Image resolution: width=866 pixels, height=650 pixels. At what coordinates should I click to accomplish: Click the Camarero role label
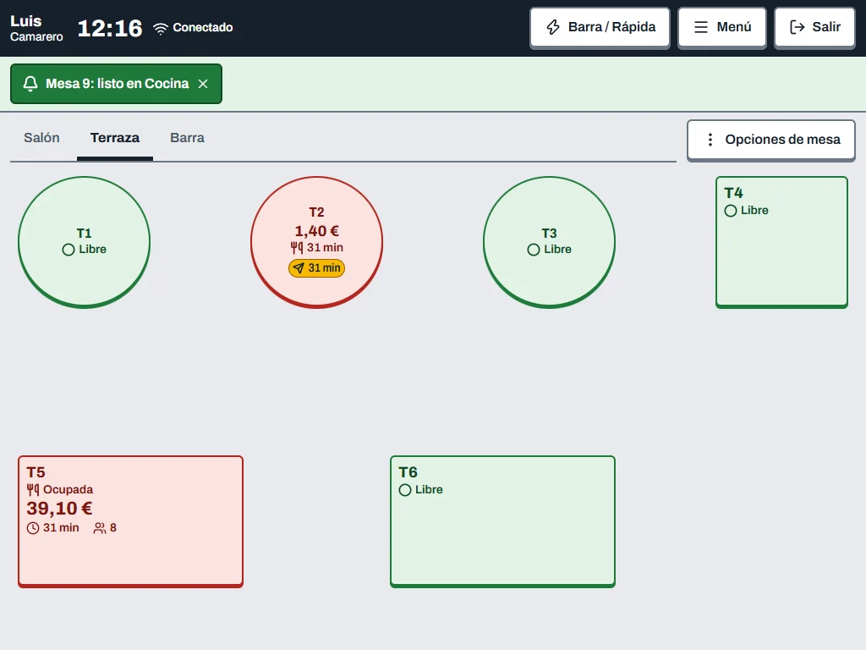pos(36,37)
